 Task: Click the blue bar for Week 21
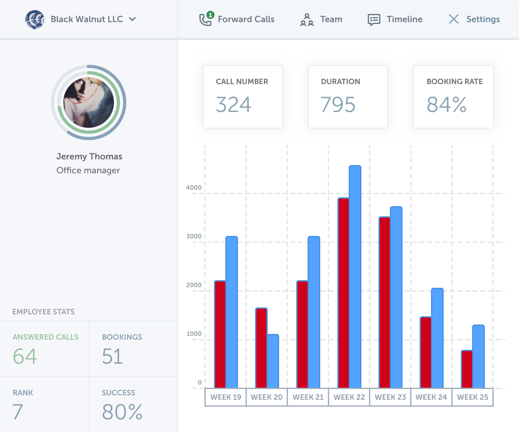pyautogui.click(x=314, y=312)
